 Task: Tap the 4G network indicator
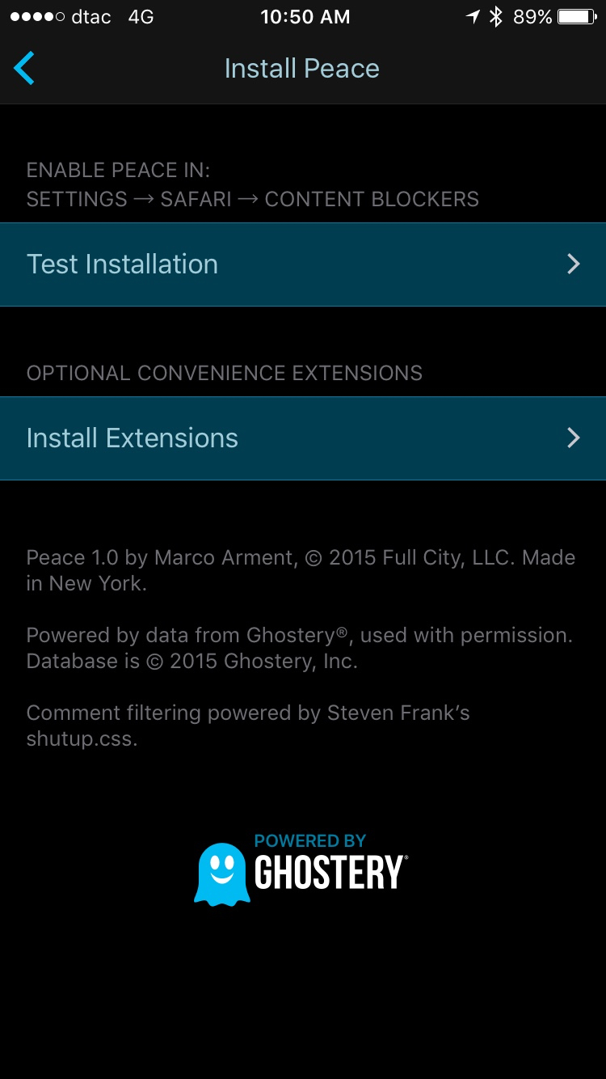click(x=141, y=17)
